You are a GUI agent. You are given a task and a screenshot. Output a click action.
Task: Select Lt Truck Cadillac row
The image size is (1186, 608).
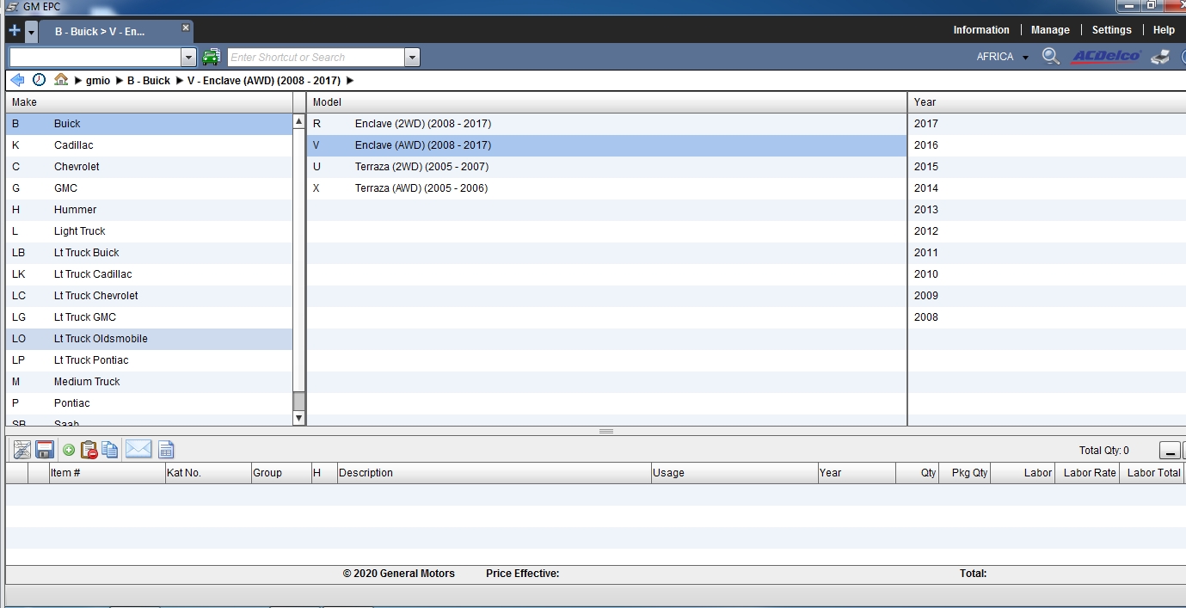pos(150,274)
